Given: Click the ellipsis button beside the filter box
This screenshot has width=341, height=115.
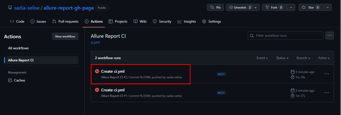Looking at the screenshot, I should tap(330, 35).
